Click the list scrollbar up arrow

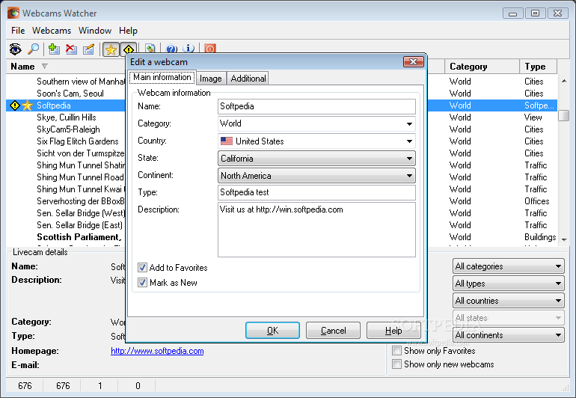564,81
